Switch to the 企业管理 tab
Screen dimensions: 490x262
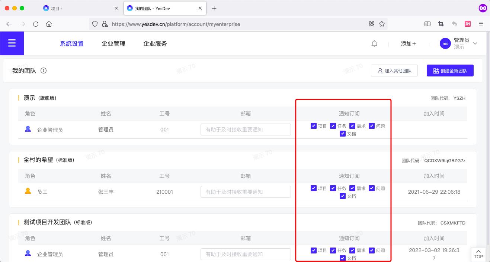[113, 43]
